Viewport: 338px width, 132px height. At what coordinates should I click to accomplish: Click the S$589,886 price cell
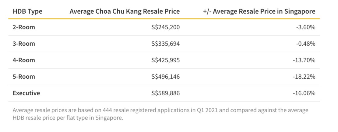point(165,93)
